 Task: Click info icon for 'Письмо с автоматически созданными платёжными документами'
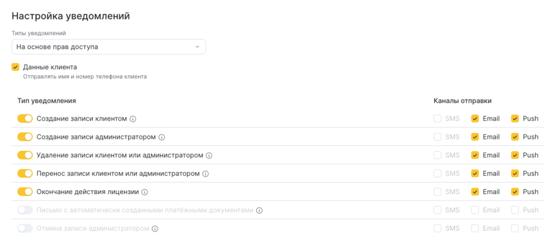coord(259,210)
